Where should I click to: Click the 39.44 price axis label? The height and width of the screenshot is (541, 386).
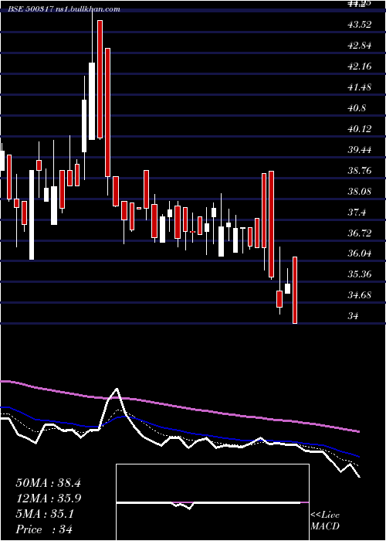(x=360, y=150)
